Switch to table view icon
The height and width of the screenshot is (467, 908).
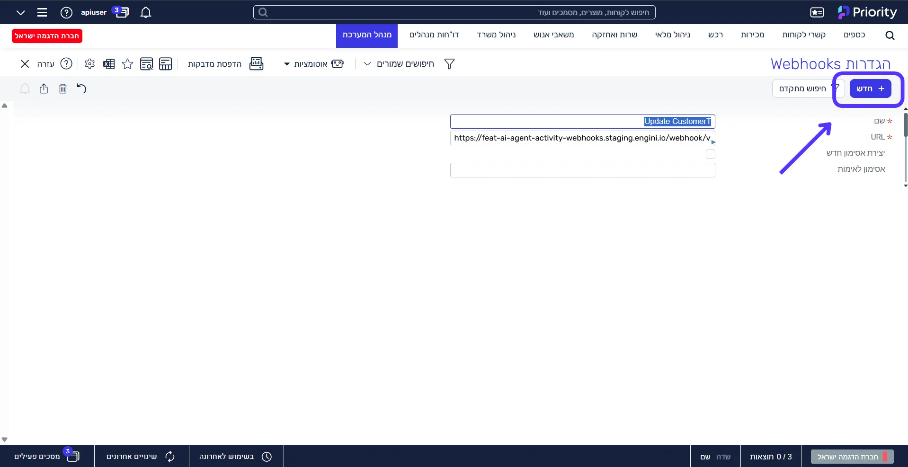tap(166, 64)
